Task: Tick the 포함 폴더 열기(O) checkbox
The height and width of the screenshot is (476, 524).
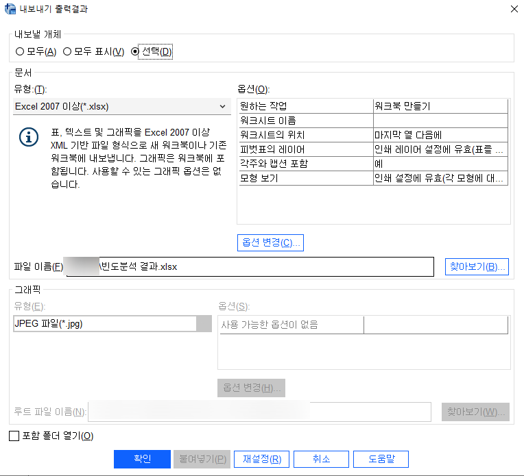Action: point(14,436)
